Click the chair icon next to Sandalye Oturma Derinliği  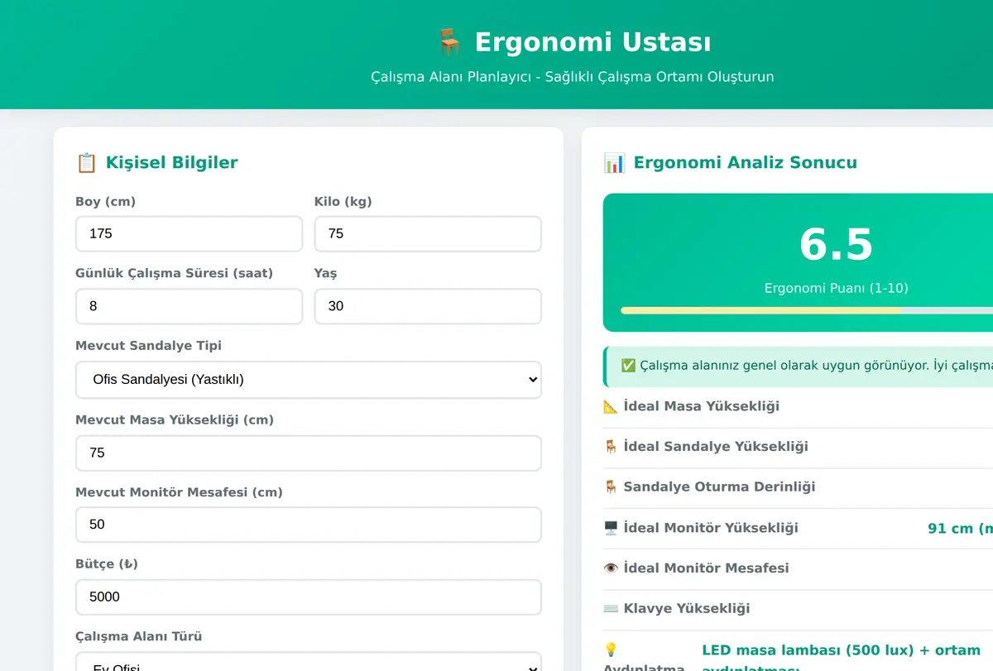point(611,487)
